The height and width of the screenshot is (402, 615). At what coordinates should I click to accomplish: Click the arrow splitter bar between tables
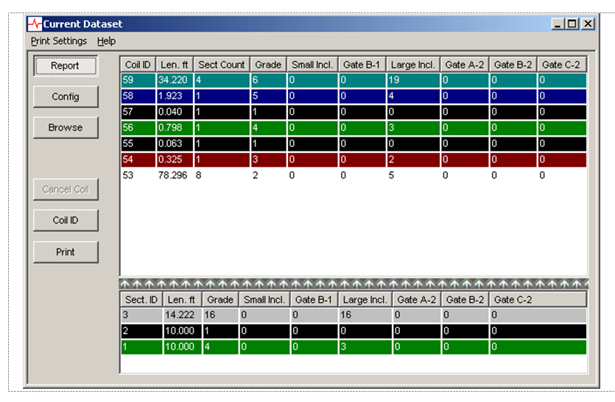(x=354, y=284)
